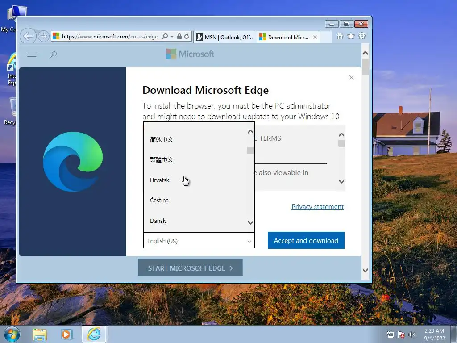Close the Internet Explorer window
Screen dimensions: 457x343
(361, 24)
